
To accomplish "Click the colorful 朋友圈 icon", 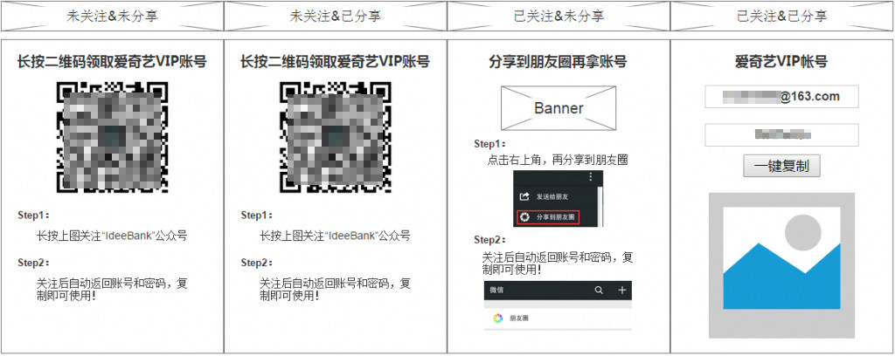I will pos(497,318).
